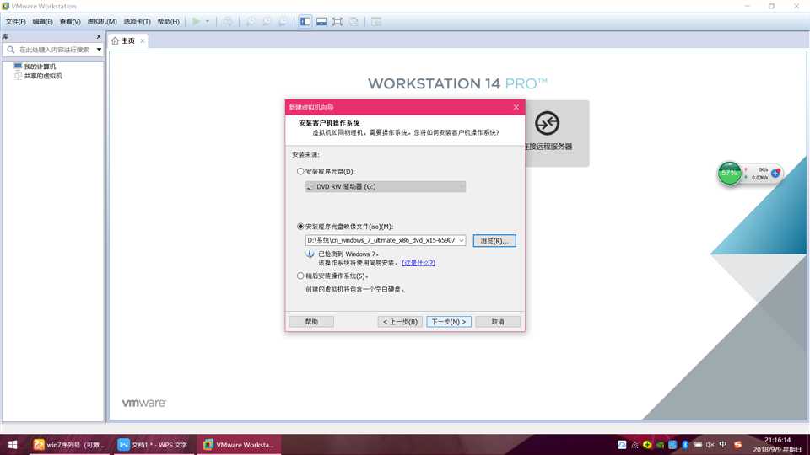The image size is (810, 455).
Task: Click the muted volume tray icon
Action: click(710, 445)
